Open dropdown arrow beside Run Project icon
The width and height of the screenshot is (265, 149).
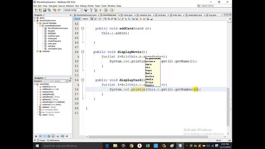103,10
